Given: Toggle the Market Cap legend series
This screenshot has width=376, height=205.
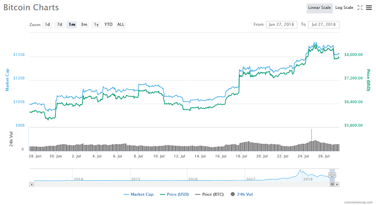Looking at the screenshot, I should coord(138,194).
